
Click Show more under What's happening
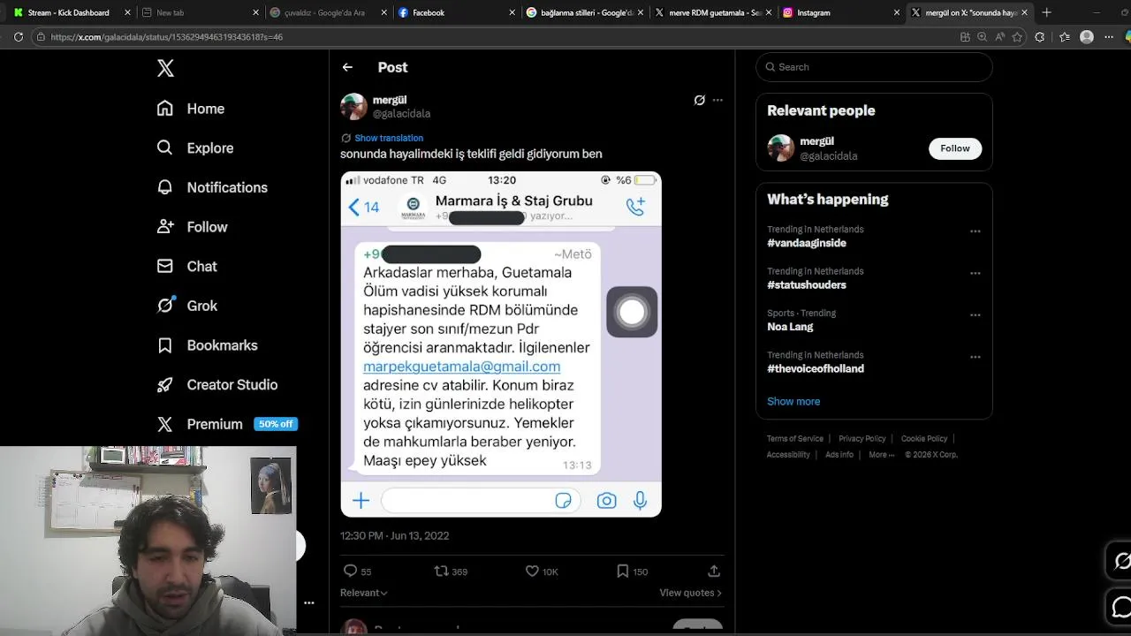[x=793, y=401]
